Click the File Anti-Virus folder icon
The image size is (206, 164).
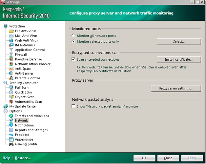pos(11,31)
